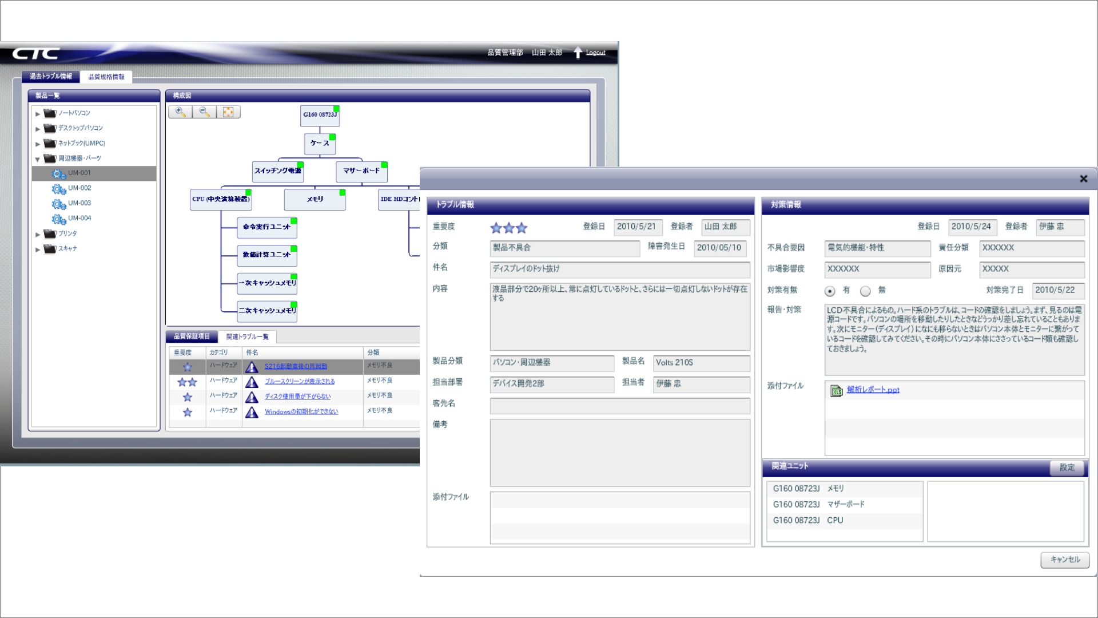
Task: Collapse the 周辺機器・パーツ folder
Action: 37,159
